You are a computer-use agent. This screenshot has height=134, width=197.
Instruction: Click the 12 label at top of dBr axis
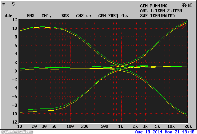[14, 20]
